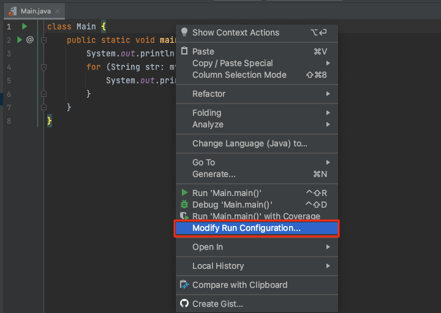The height and width of the screenshot is (313, 441).
Task: Click 'System' on line 3
Action: (x=101, y=53)
